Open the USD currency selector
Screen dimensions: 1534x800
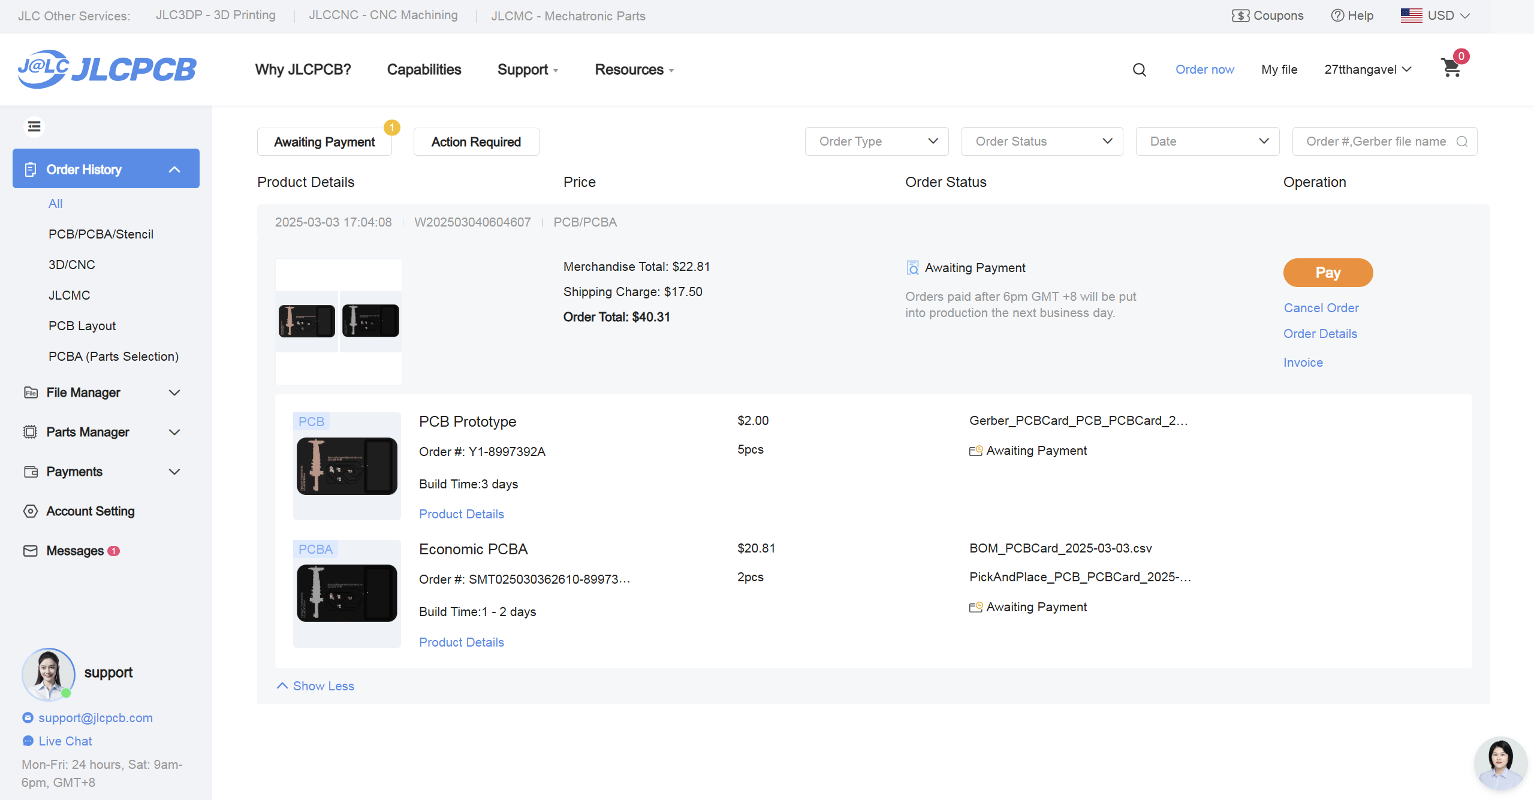1434,16
